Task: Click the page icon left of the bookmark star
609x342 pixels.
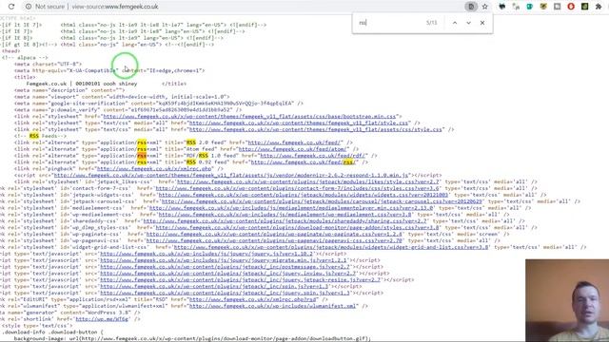Action: tap(471, 7)
